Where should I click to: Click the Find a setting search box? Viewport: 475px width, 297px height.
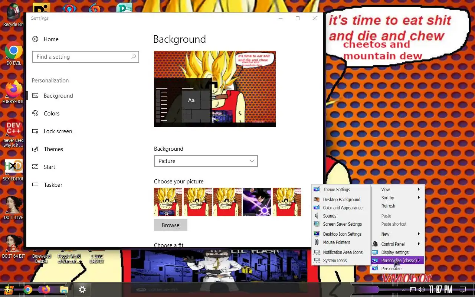coord(86,57)
